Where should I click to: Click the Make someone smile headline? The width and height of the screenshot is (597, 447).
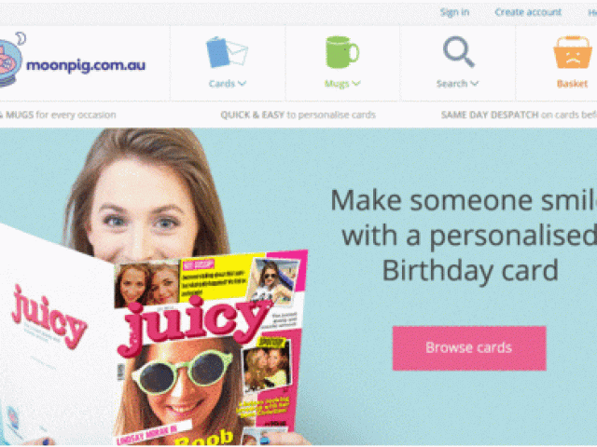coord(465,236)
